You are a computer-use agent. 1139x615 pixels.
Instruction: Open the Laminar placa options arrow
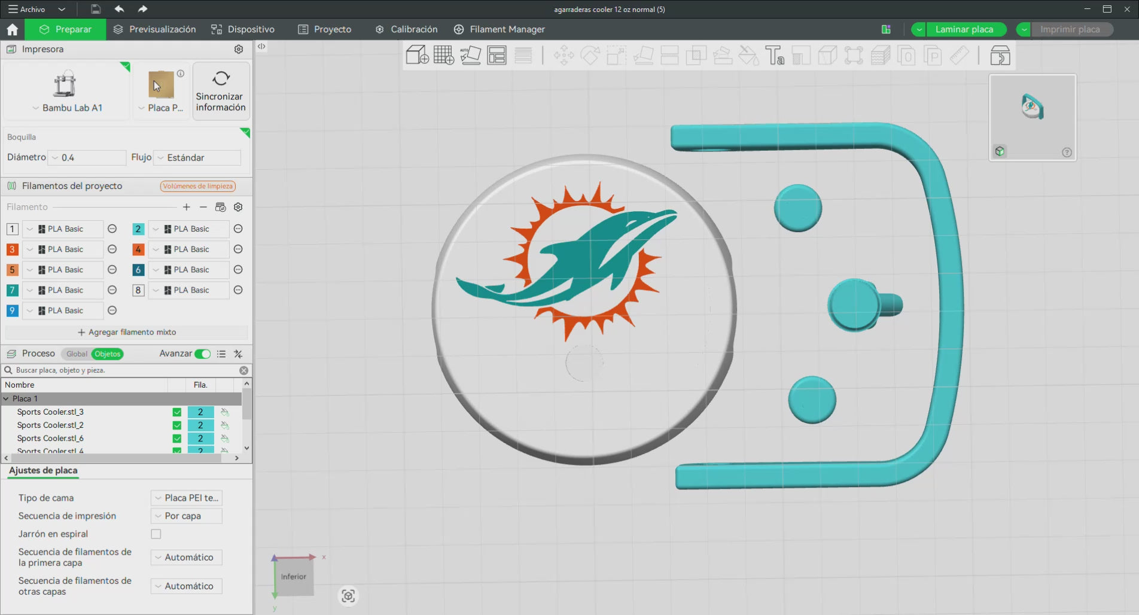click(918, 29)
